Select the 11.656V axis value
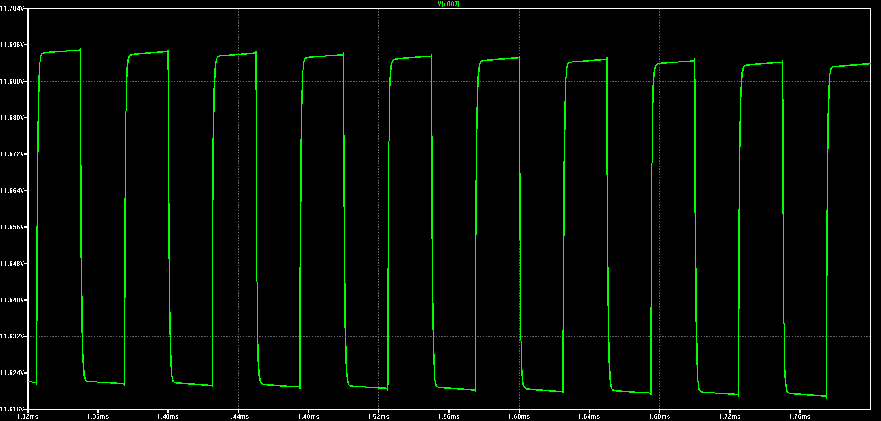The width and height of the screenshot is (881, 421). 11,227
